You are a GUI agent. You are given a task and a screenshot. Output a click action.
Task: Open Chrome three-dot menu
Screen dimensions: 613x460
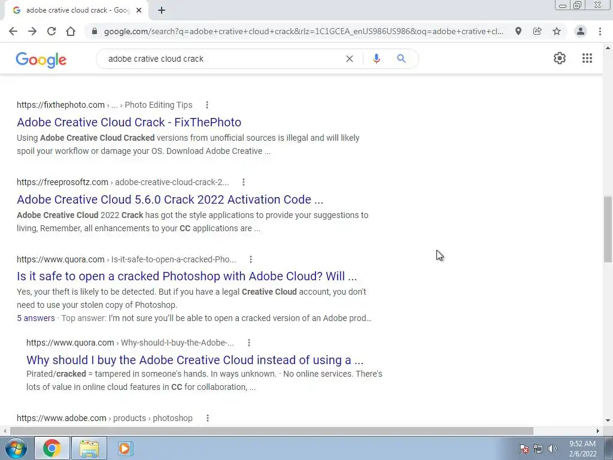coord(600,31)
